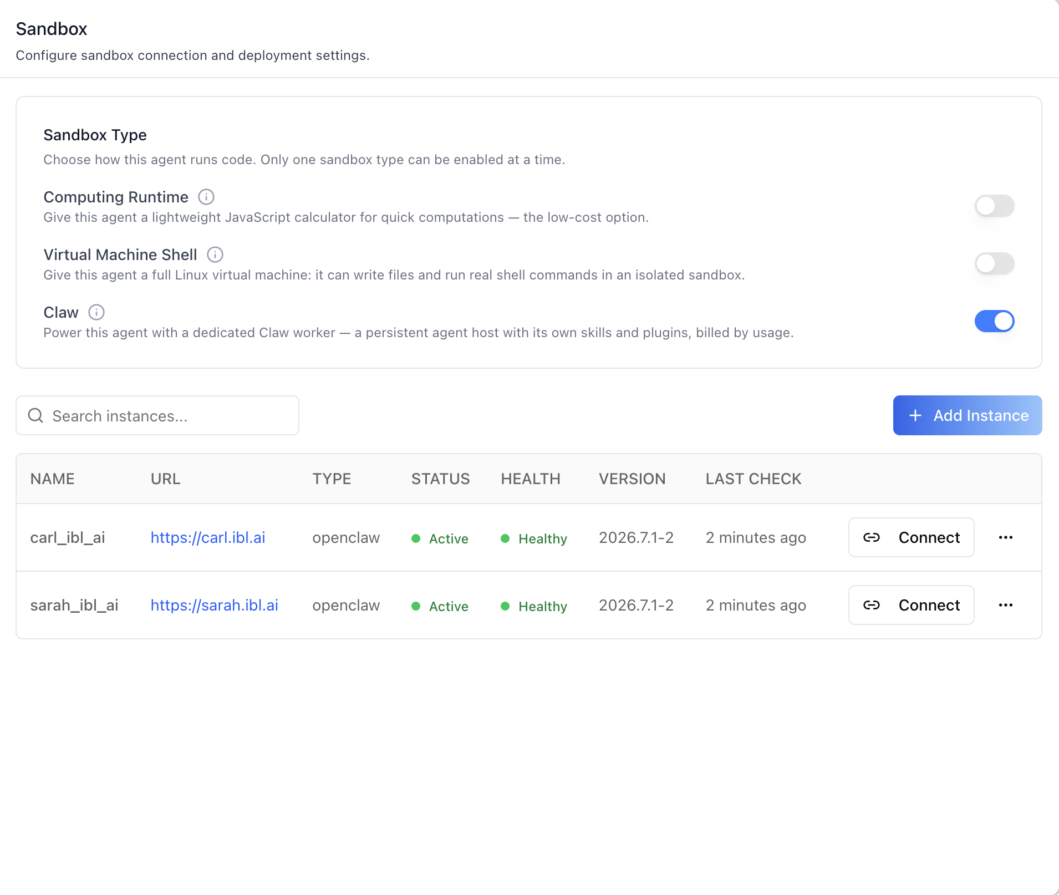This screenshot has height=895, width=1059.
Task: Connect to the sarah_ibl_ai instance
Action: (912, 605)
